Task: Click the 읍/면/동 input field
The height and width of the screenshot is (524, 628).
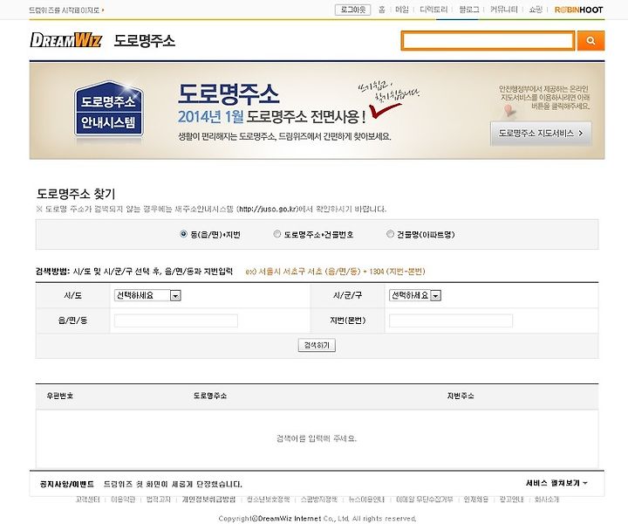Action: [x=176, y=321]
